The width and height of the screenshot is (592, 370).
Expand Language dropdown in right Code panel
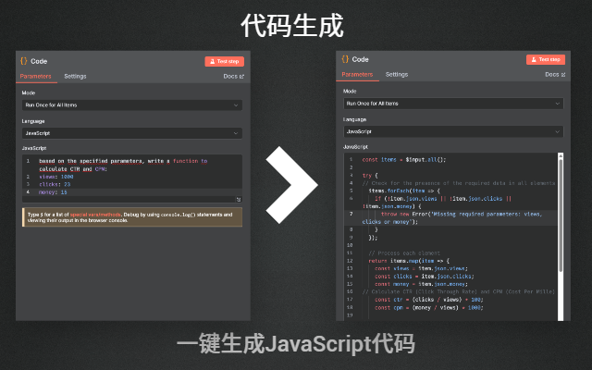click(453, 131)
